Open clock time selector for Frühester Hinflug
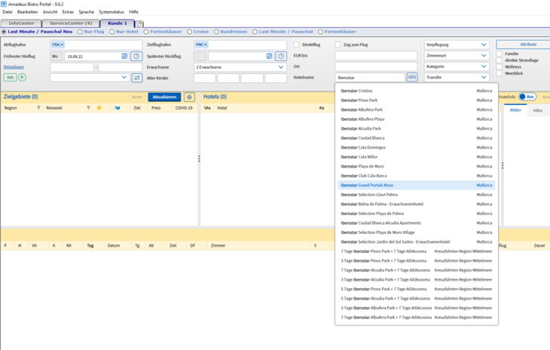The width and height of the screenshot is (550, 350). point(136,56)
